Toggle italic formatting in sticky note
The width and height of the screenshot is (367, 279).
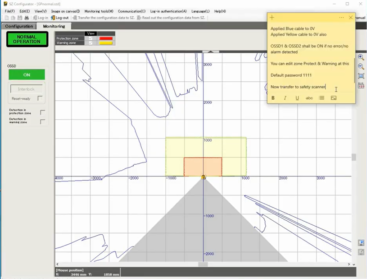[x=285, y=98]
